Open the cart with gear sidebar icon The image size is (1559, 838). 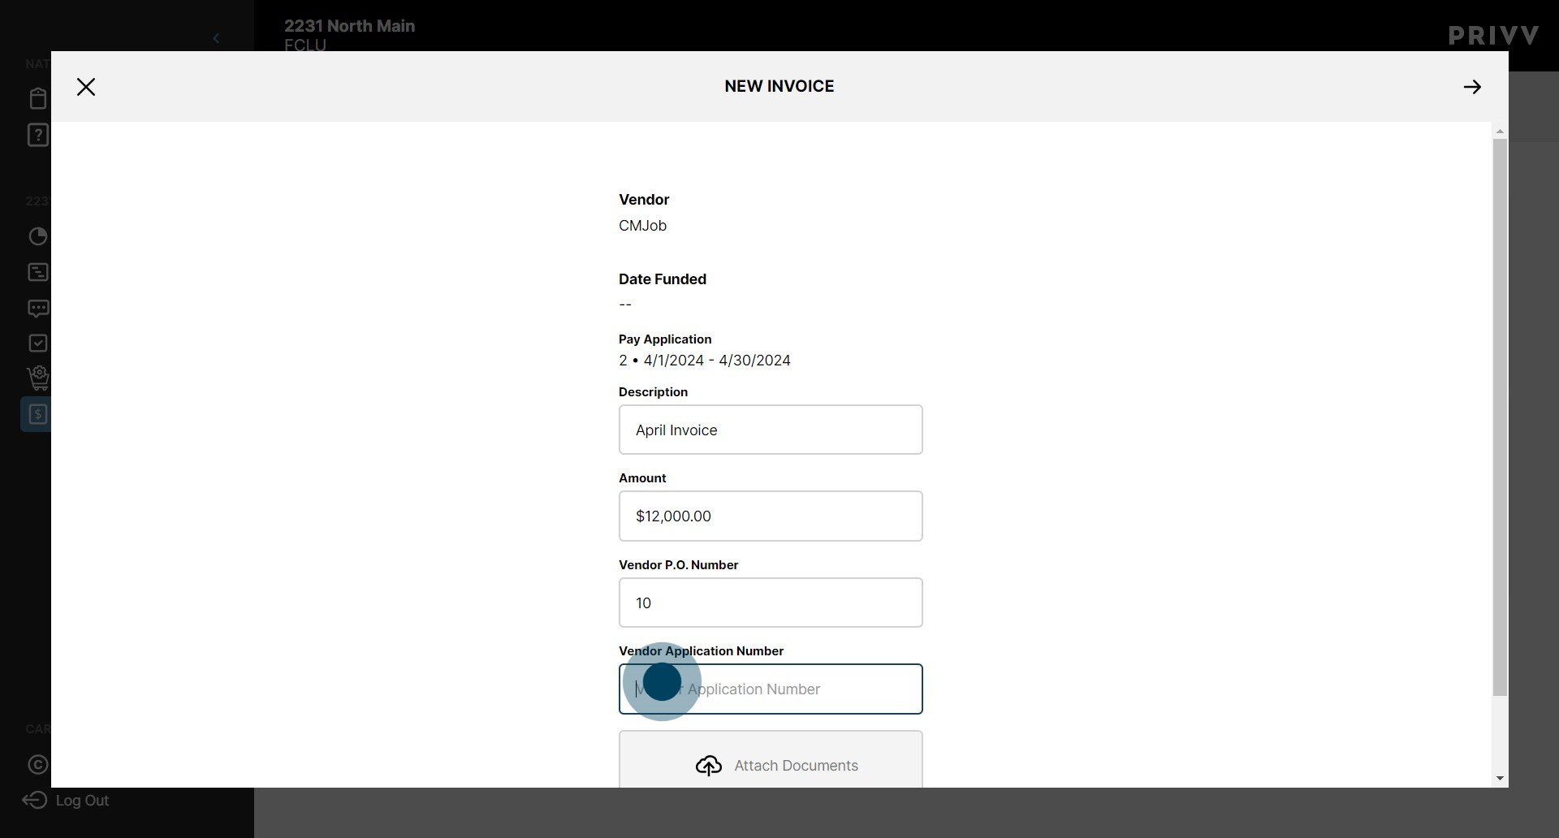tap(38, 378)
